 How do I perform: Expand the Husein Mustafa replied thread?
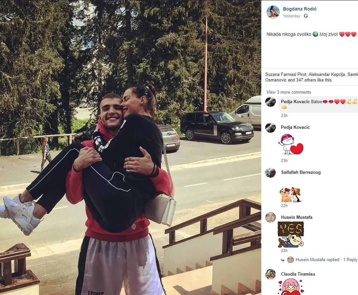(317, 260)
